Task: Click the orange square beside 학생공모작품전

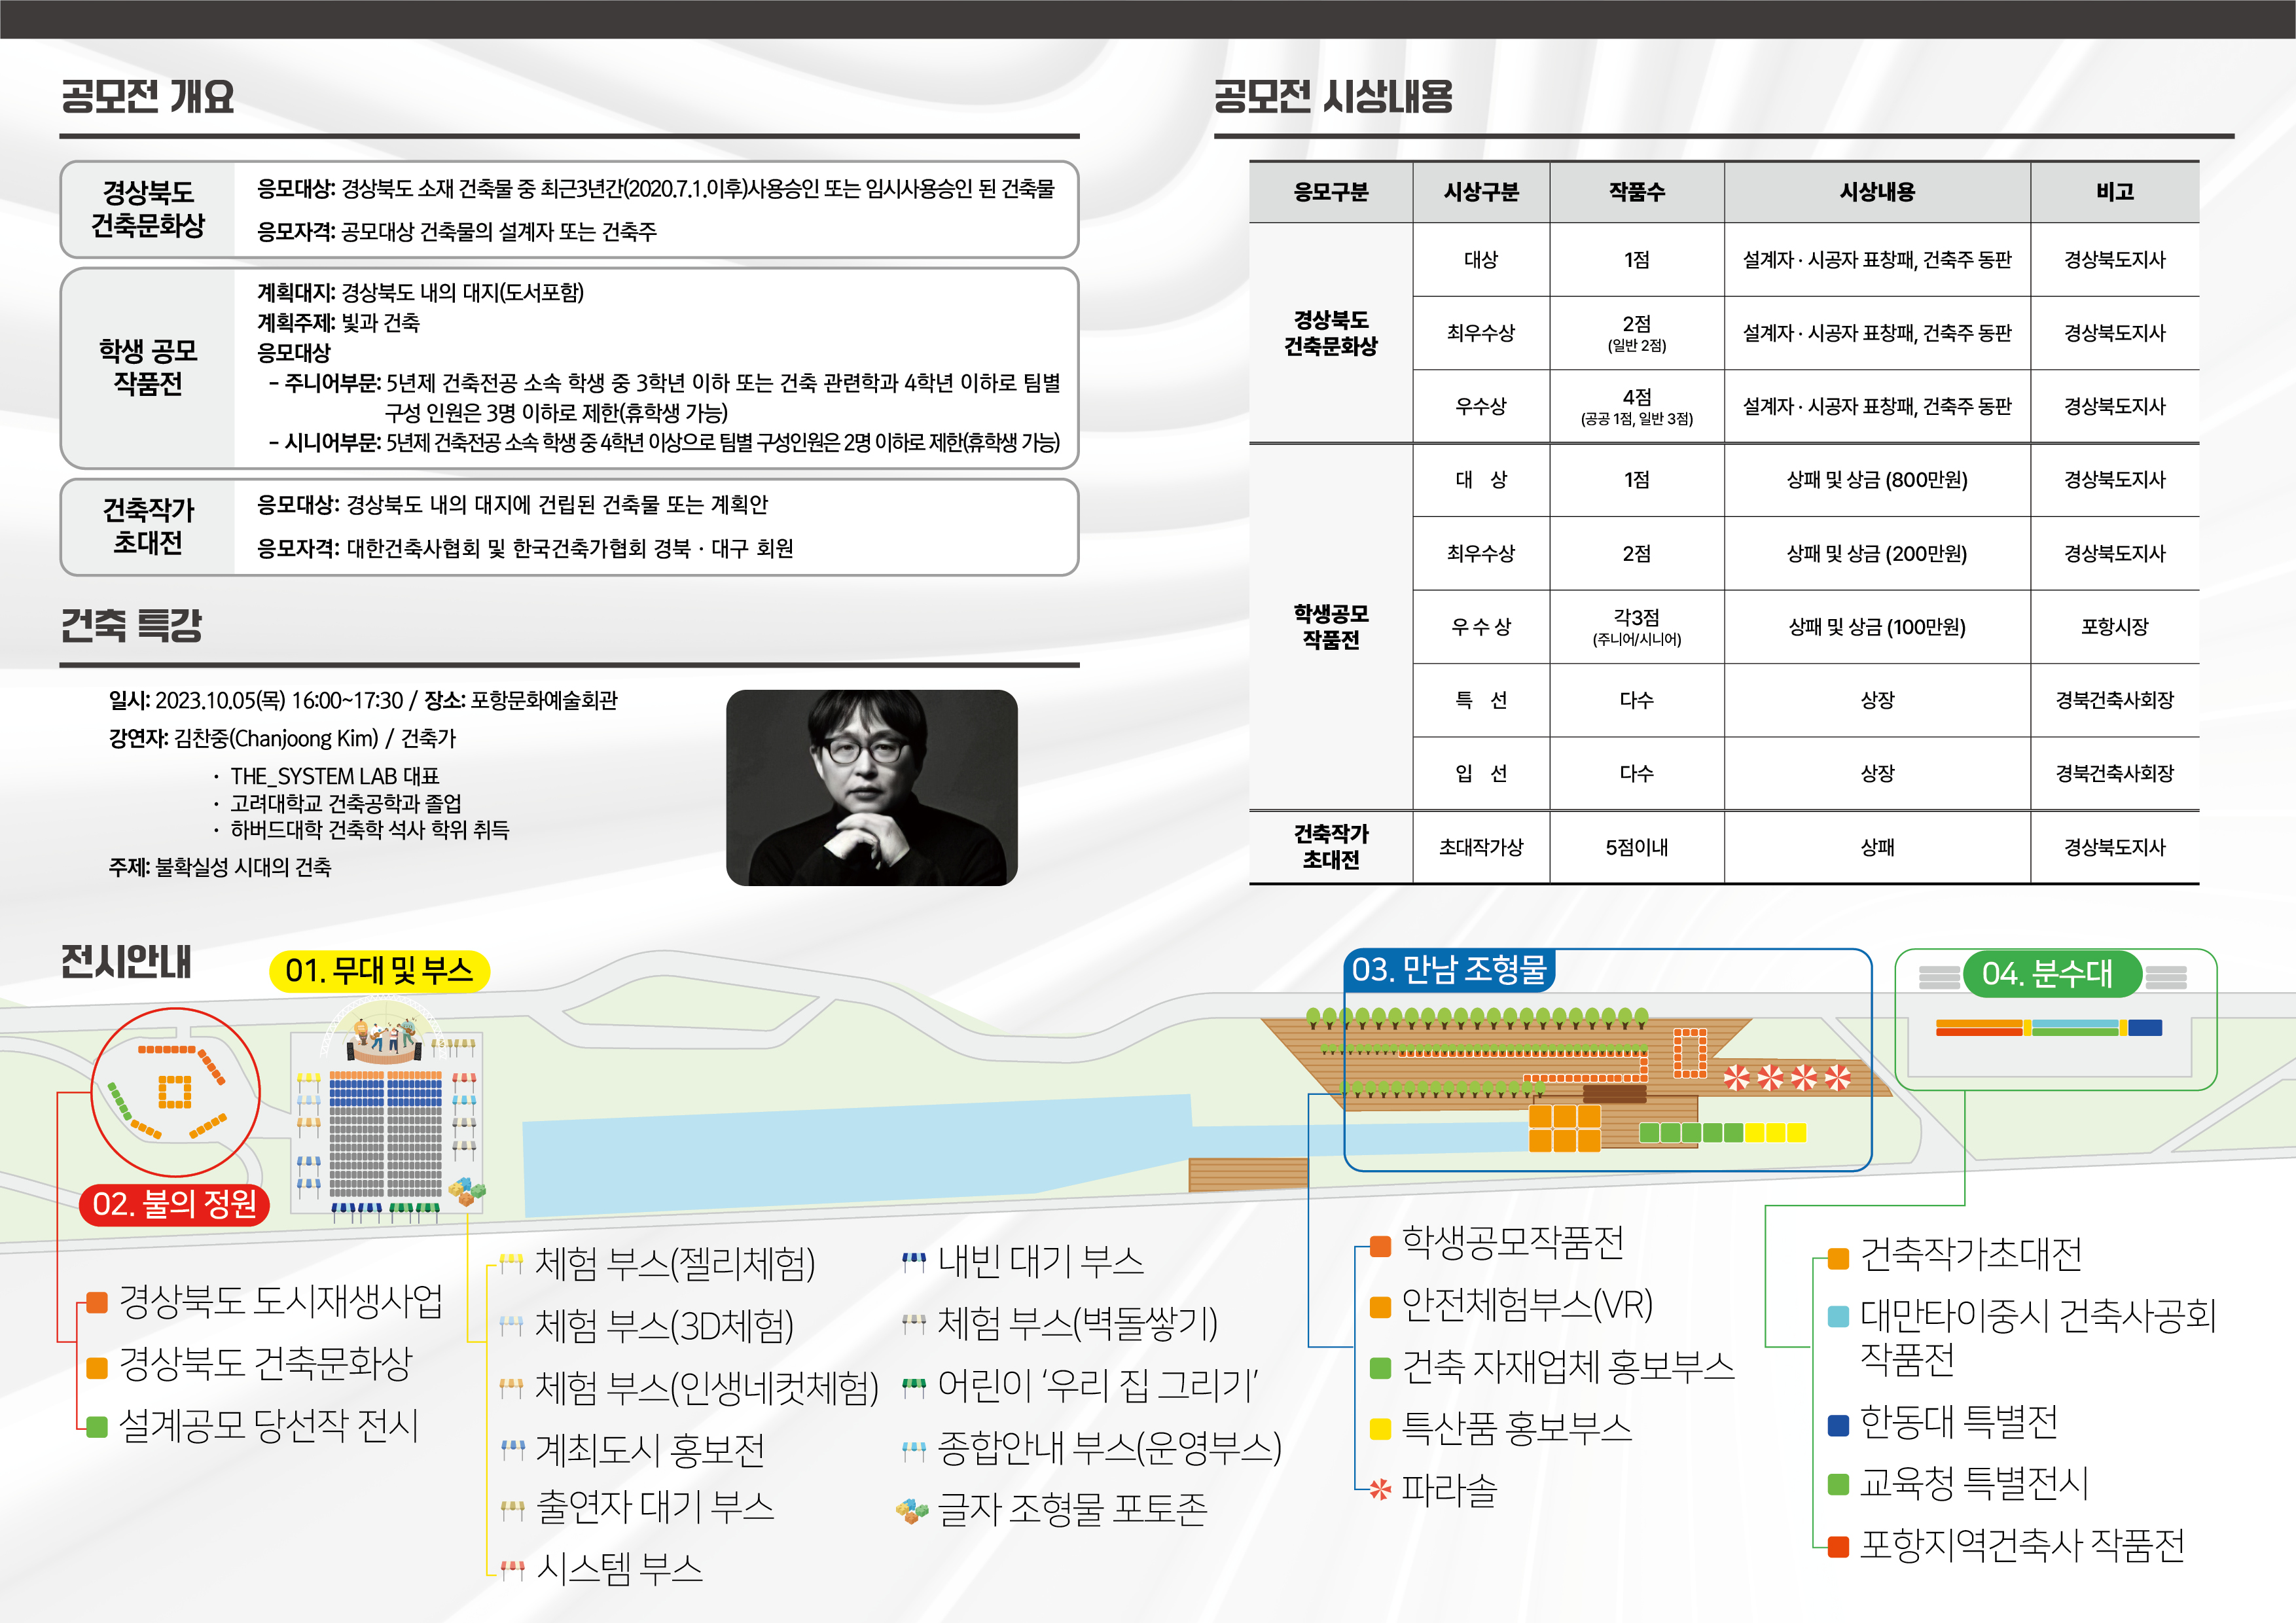Action: 1380,1246
